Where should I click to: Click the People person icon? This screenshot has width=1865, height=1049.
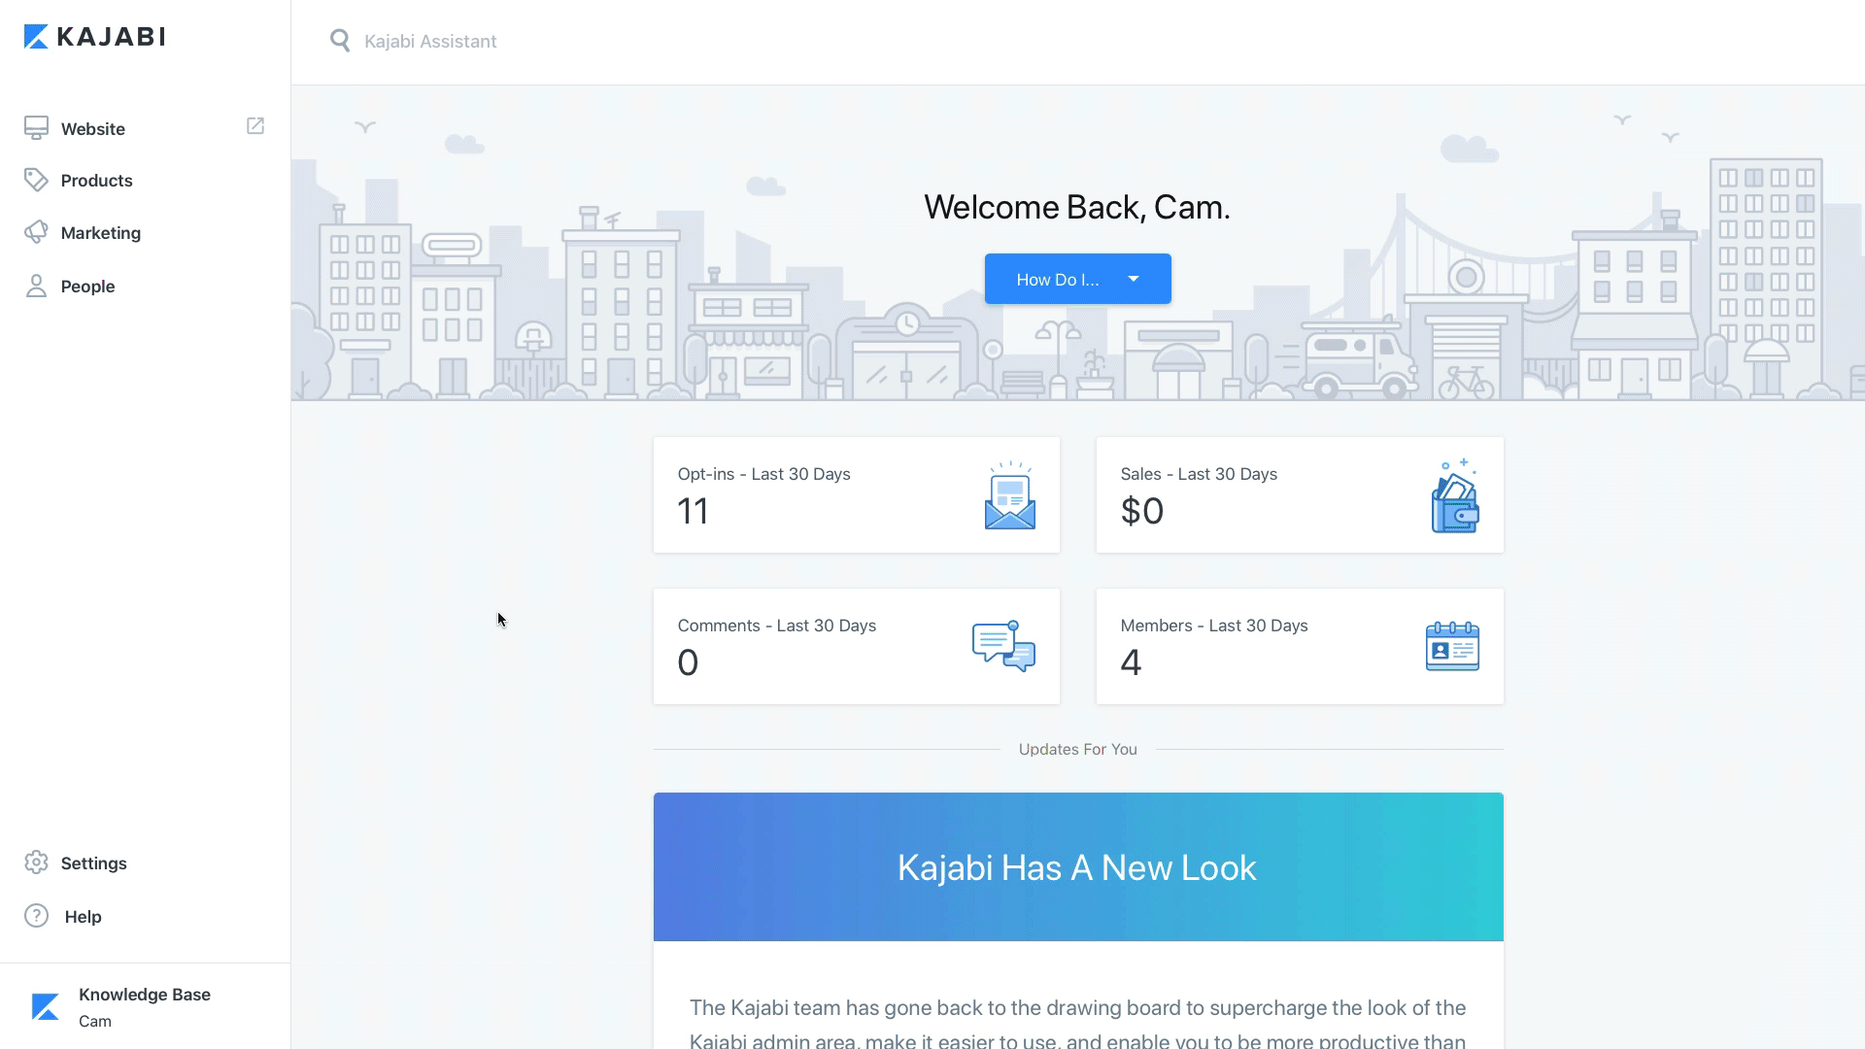click(x=36, y=286)
